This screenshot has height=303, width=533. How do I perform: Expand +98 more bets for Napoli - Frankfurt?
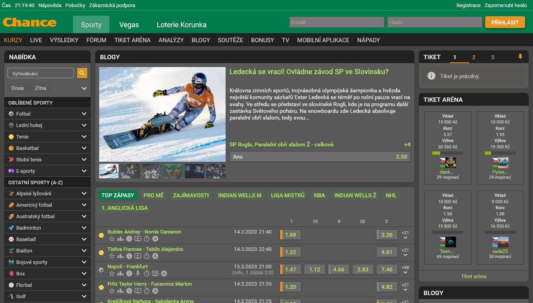point(405,270)
